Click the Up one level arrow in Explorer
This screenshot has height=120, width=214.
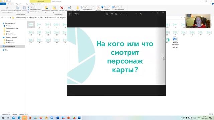click(10, 18)
